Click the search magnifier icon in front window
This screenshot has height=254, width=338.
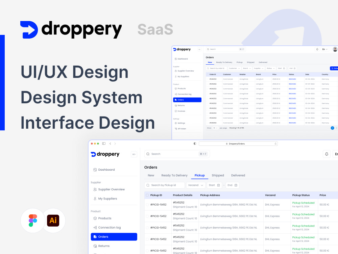coord(148,154)
